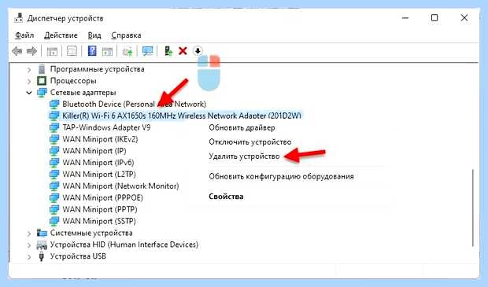
Task: Click the show/hide console tree icon
Action: point(52,50)
